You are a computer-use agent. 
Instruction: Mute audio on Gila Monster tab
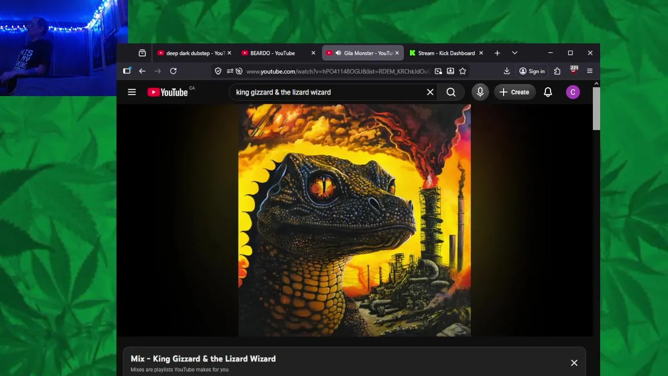338,53
